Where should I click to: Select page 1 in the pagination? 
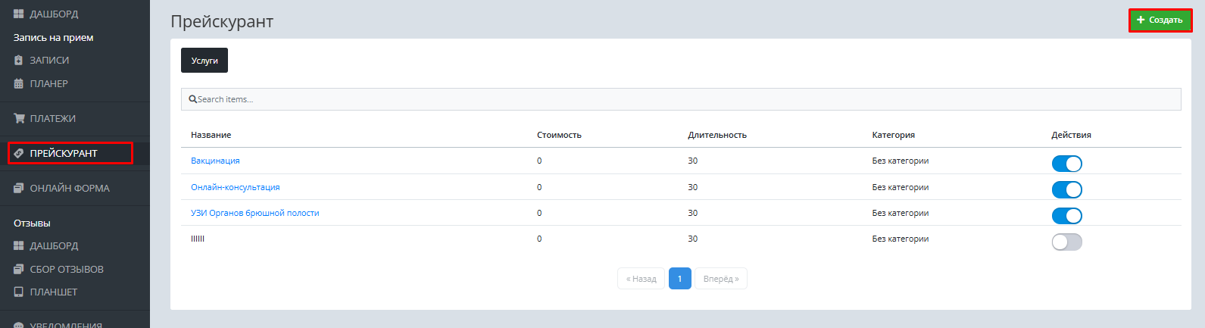[679, 279]
